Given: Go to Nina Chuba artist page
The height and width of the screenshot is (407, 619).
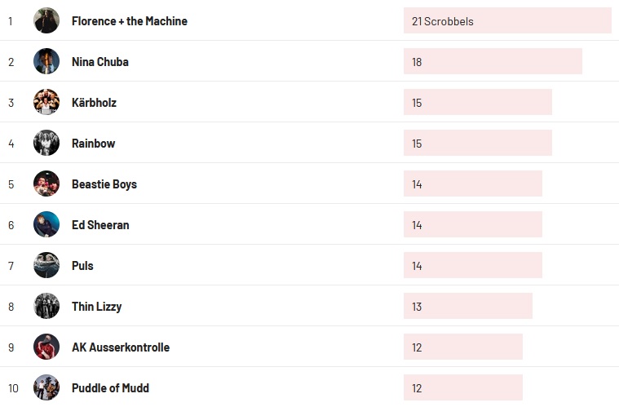Looking at the screenshot, I should [99, 62].
